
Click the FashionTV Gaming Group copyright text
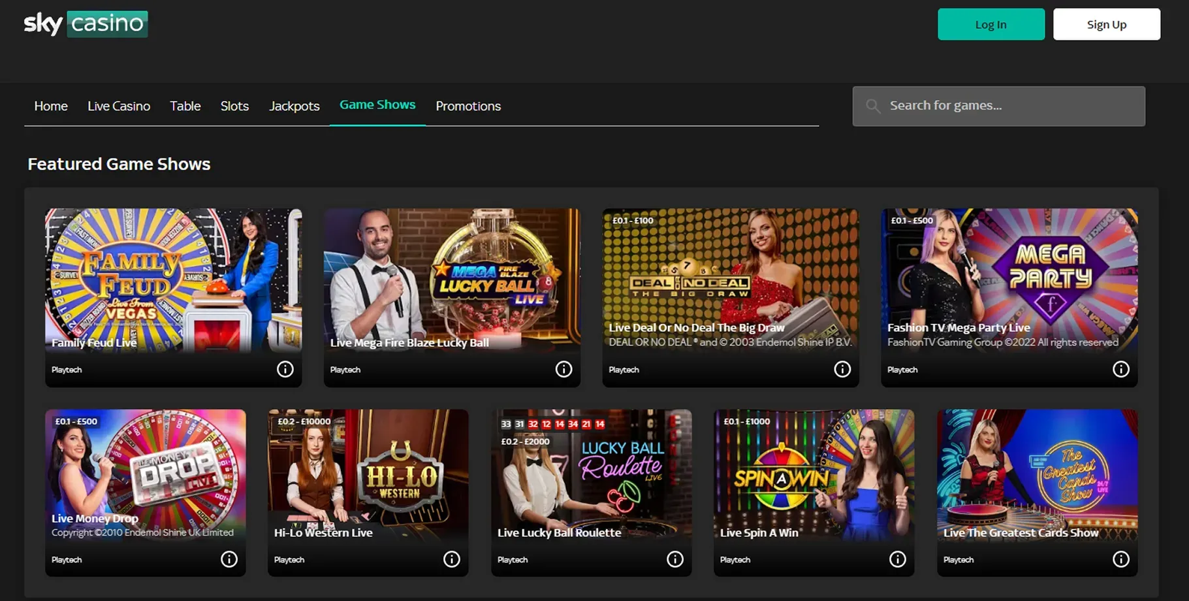click(x=1003, y=342)
